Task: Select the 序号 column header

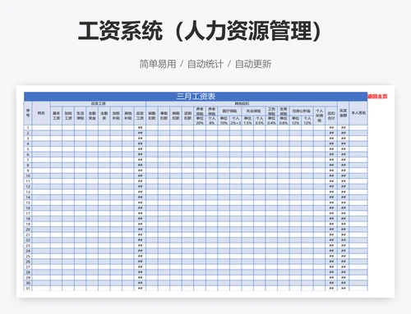Action: coord(28,113)
